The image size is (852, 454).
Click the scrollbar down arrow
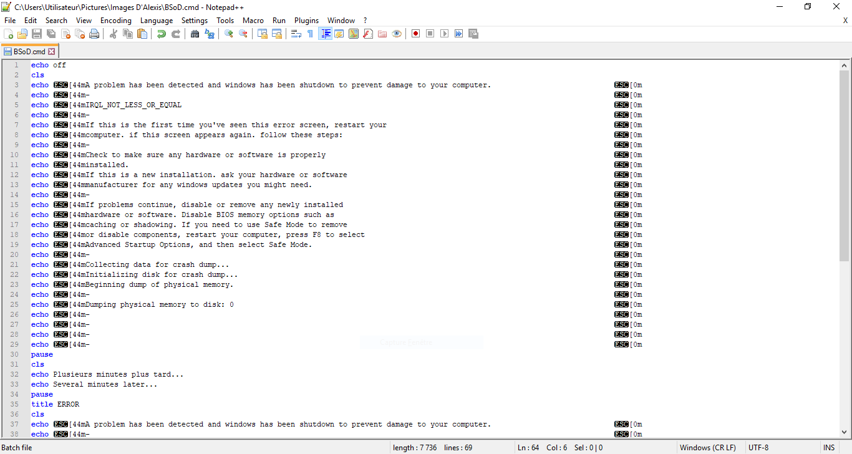(844, 432)
